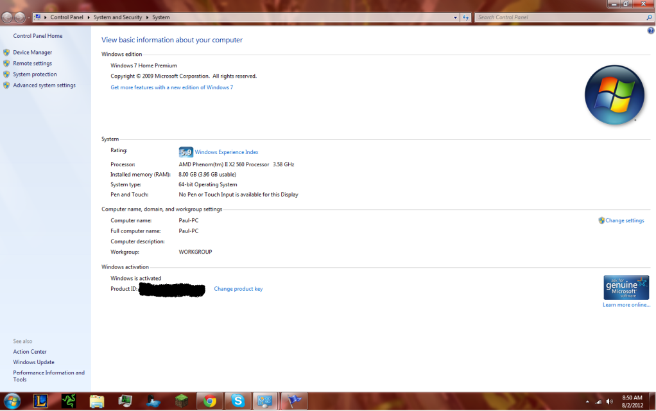Open Performance Information and Tools
Image resolution: width=656 pixels, height=411 pixels.
49,376
